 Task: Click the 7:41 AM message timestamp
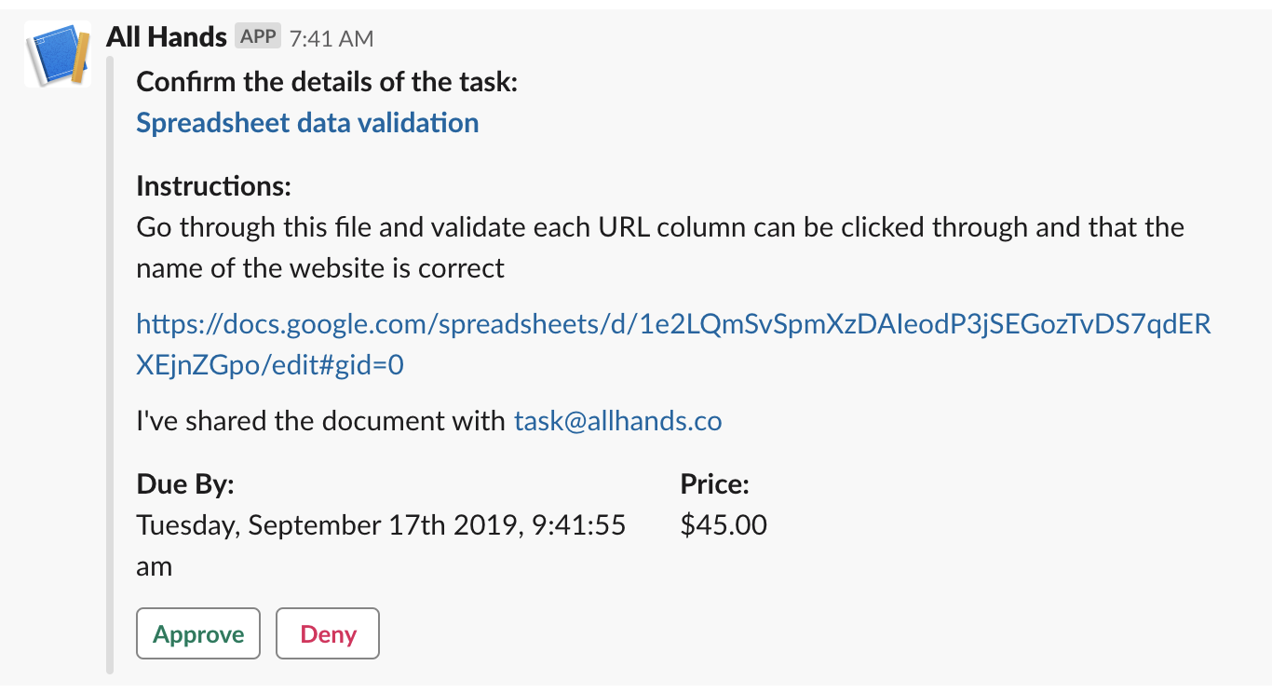click(x=331, y=38)
